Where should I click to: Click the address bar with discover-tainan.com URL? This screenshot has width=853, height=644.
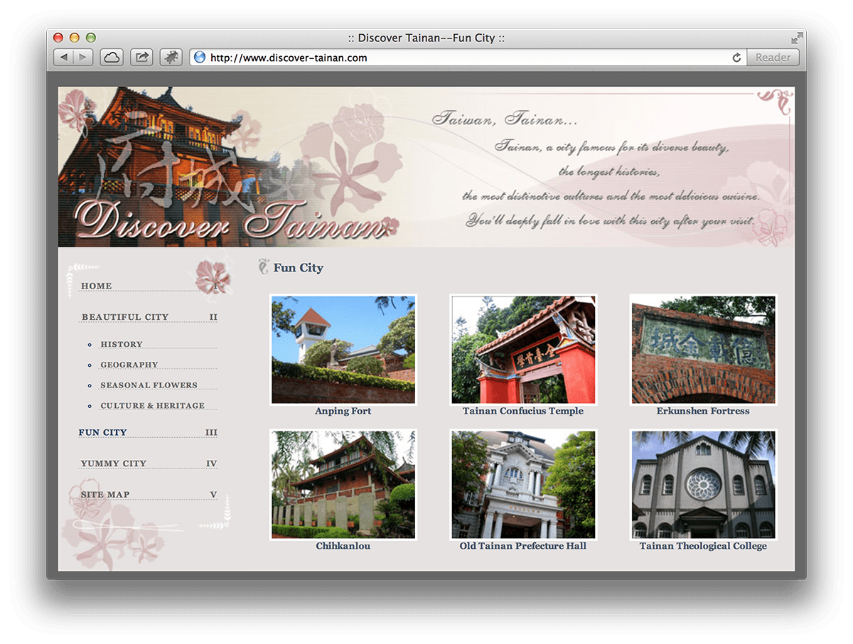(x=468, y=58)
